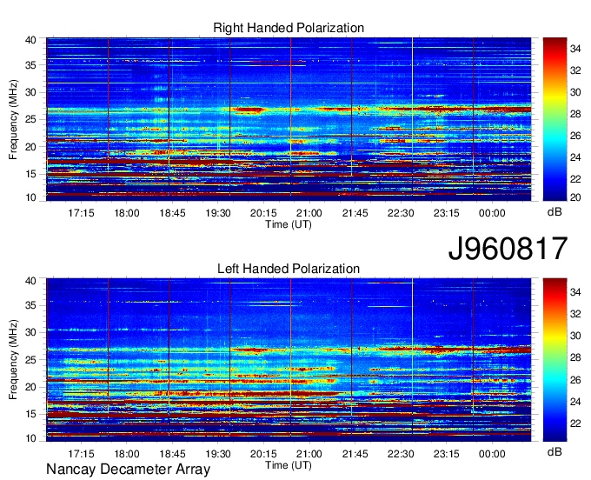Click the 17:15 tick on Left Handed plot
This screenshot has width=591, height=480.
pyautogui.click(x=81, y=454)
